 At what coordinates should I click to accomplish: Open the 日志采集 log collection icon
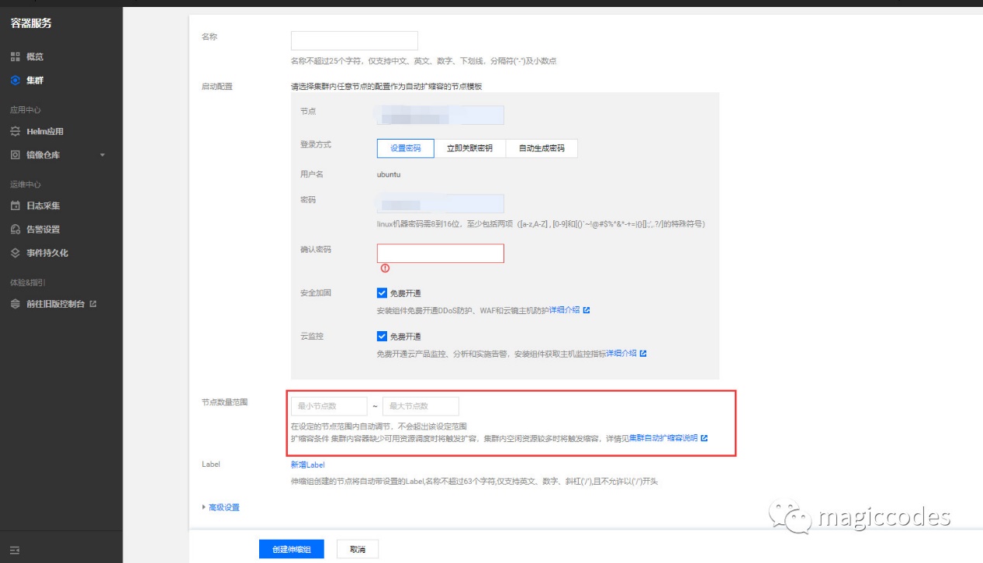point(15,206)
